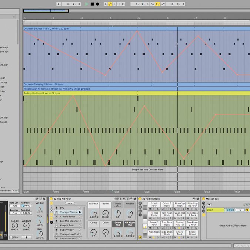Toggle the drum rack yellow I/O arrow button

pyautogui.click(x=140, y=237)
